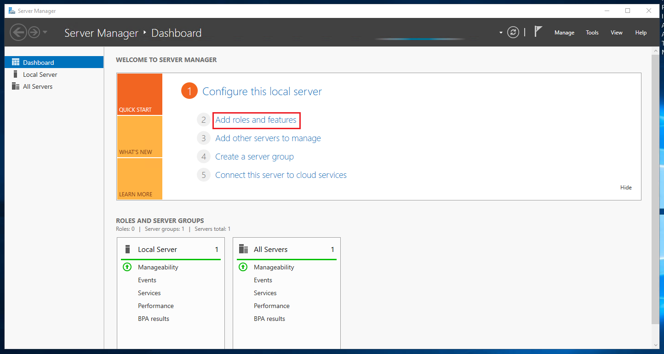Click the Server Manager title bar icon
The width and height of the screenshot is (664, 354).
12,11
